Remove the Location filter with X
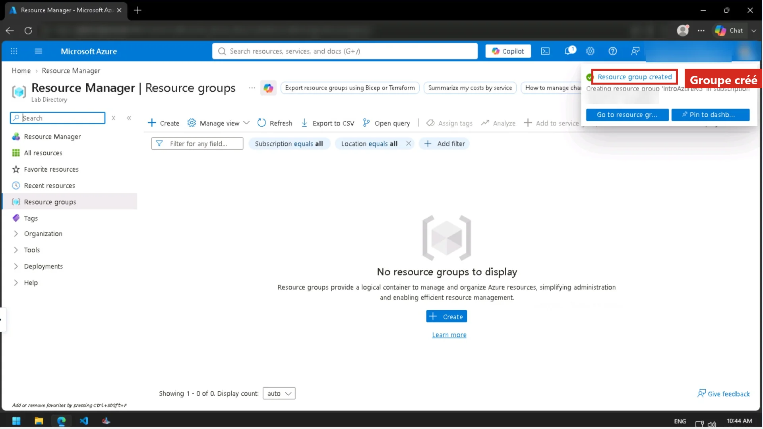The width and height of the screenshot is (763, 429). pyautogui.click(x=409, y=143)
